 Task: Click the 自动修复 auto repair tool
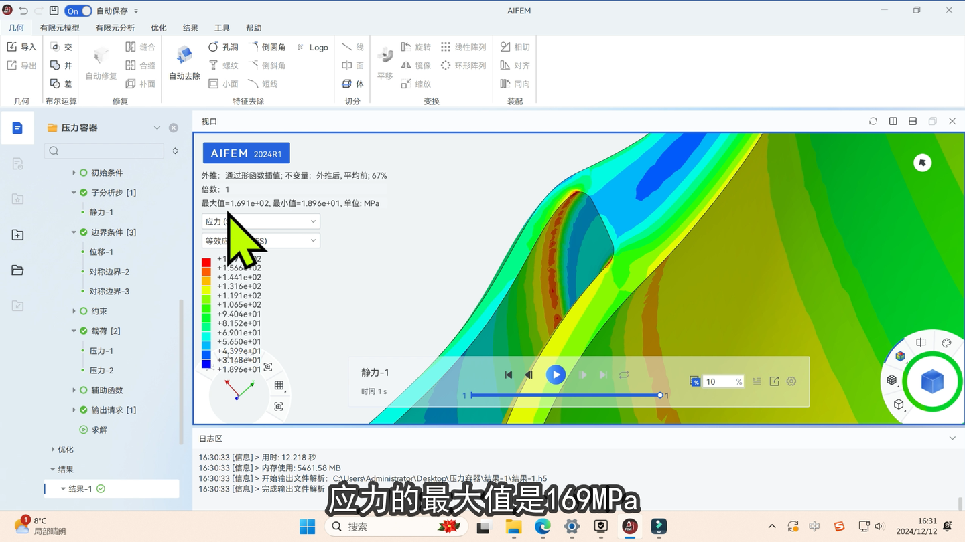pyautogui.click(x=101, y=64)
